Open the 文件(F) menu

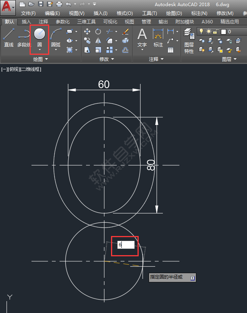click(x=28, y=13)
